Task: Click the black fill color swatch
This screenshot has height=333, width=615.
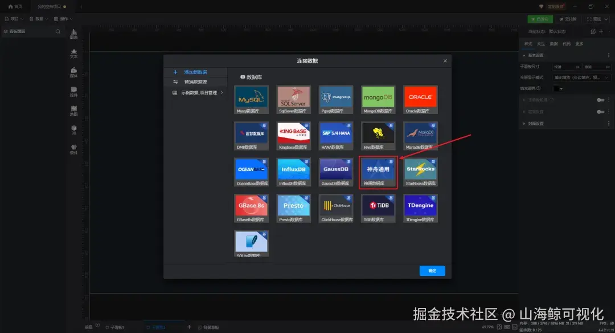Action: (556, 89)
